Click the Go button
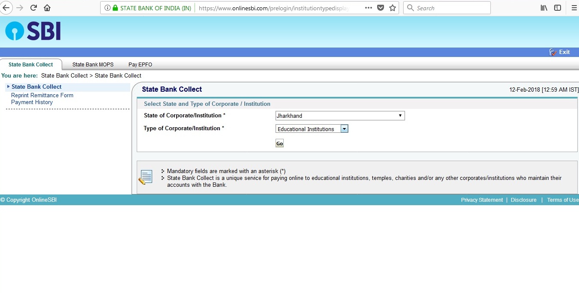Viewport: 579px width, 293px height. pos(279,144)
